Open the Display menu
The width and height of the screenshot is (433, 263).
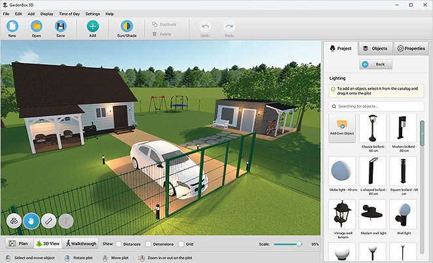click(x=47, y=14)
